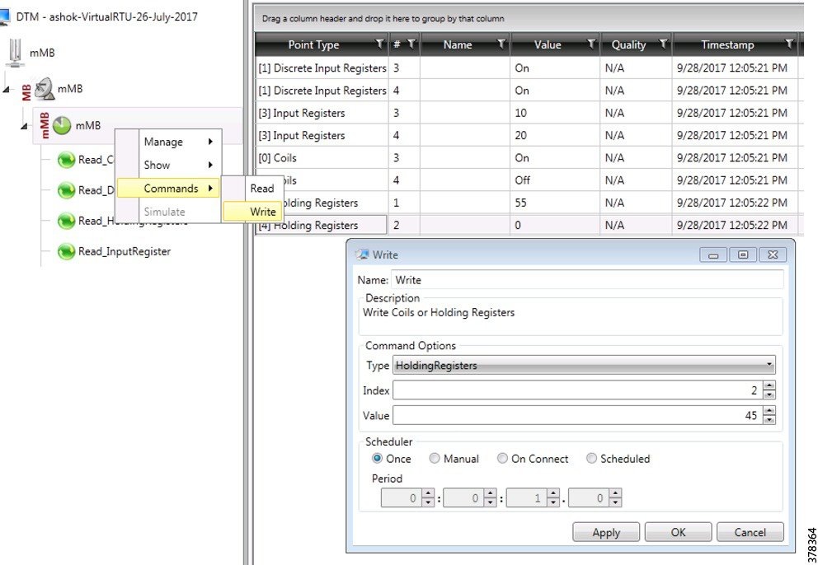This screenshot has height=565, width=818.
Task: Select the Read_InputRegister globe icon
Action: pyautogui.click(x=66, y=251)
